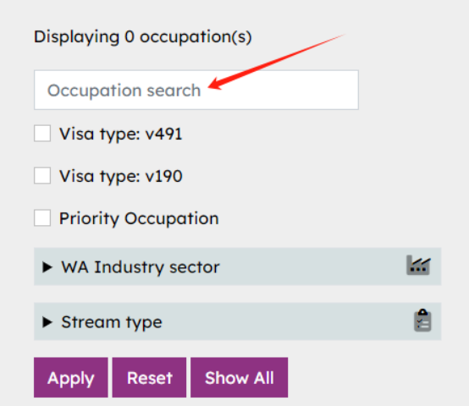Image resolution: width=469 pixels, height=406 pixels.
Task: Tick the Visa type v491 checkbox
Action: click(x=42, y=134)
